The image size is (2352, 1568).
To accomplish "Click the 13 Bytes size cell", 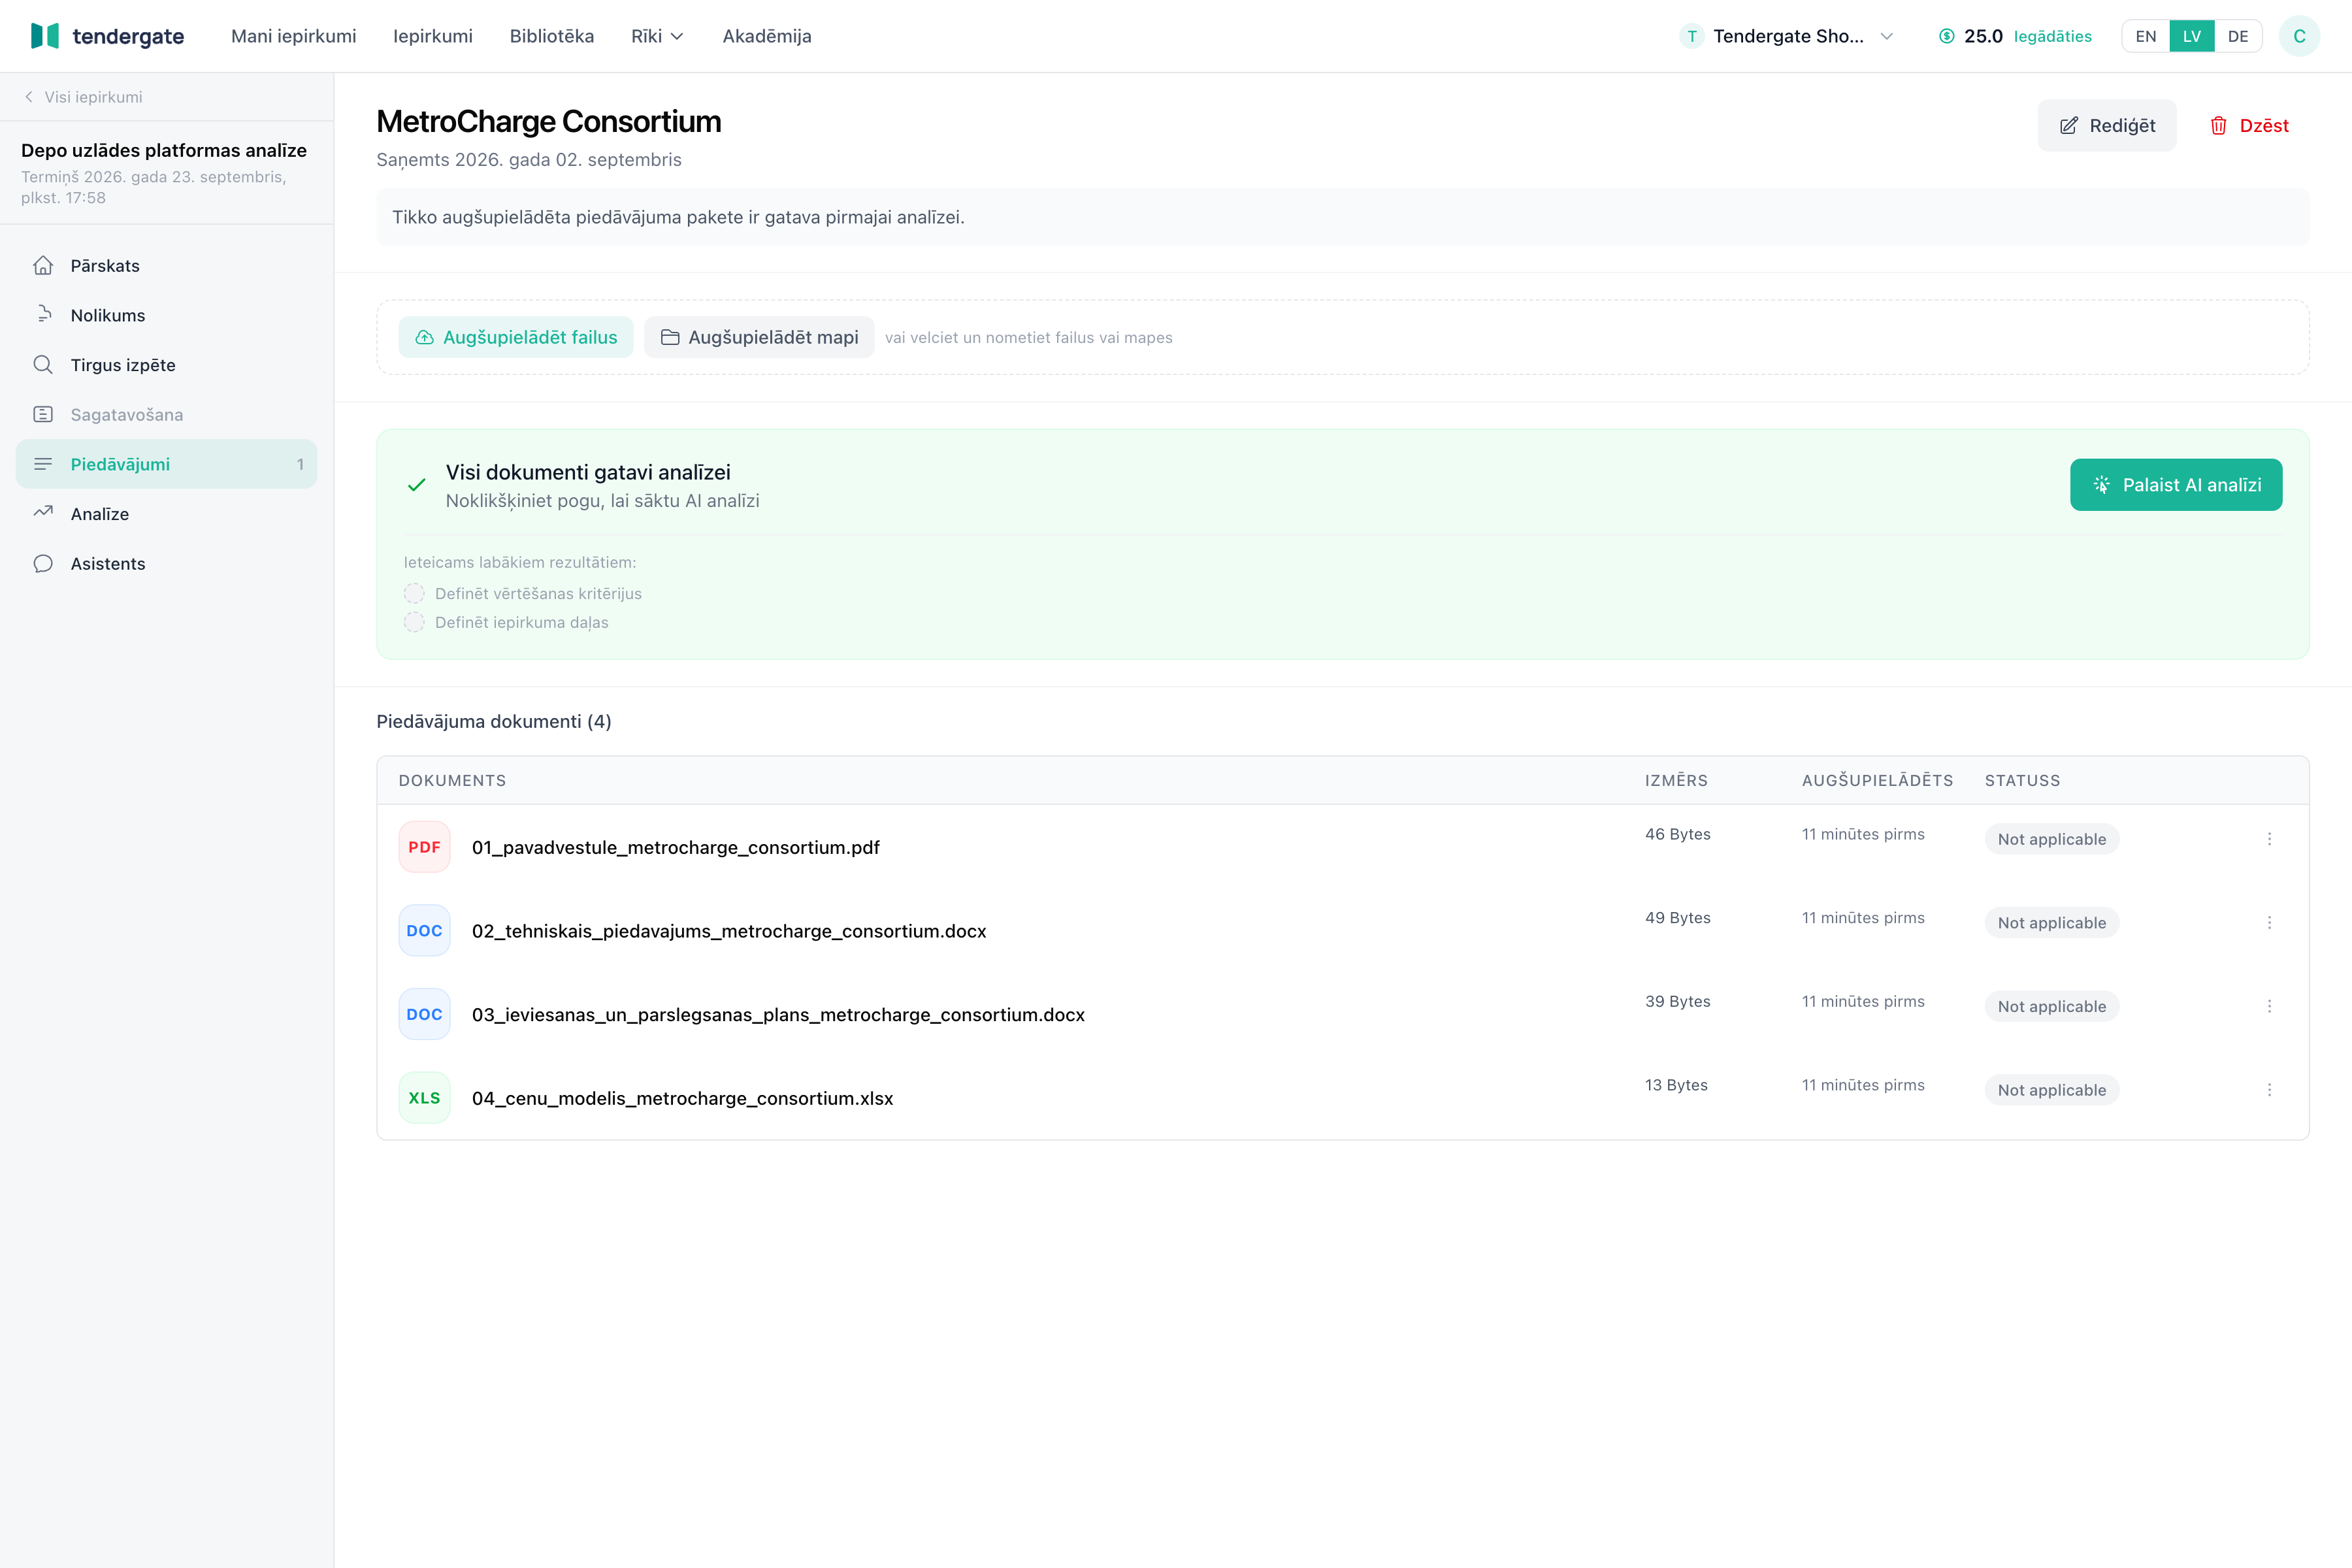I will pos(1676,1085).
